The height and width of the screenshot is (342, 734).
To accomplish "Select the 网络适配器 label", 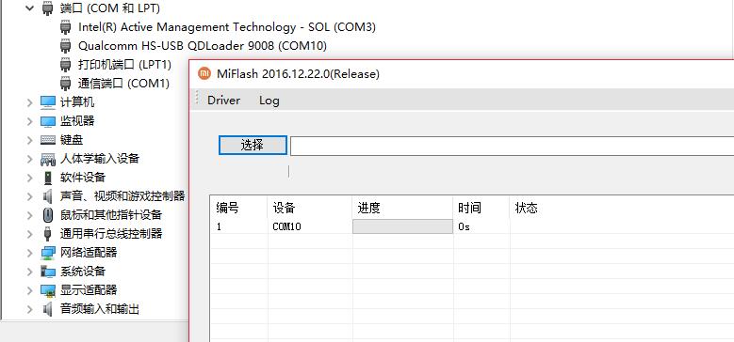I will tap(89, 253).
